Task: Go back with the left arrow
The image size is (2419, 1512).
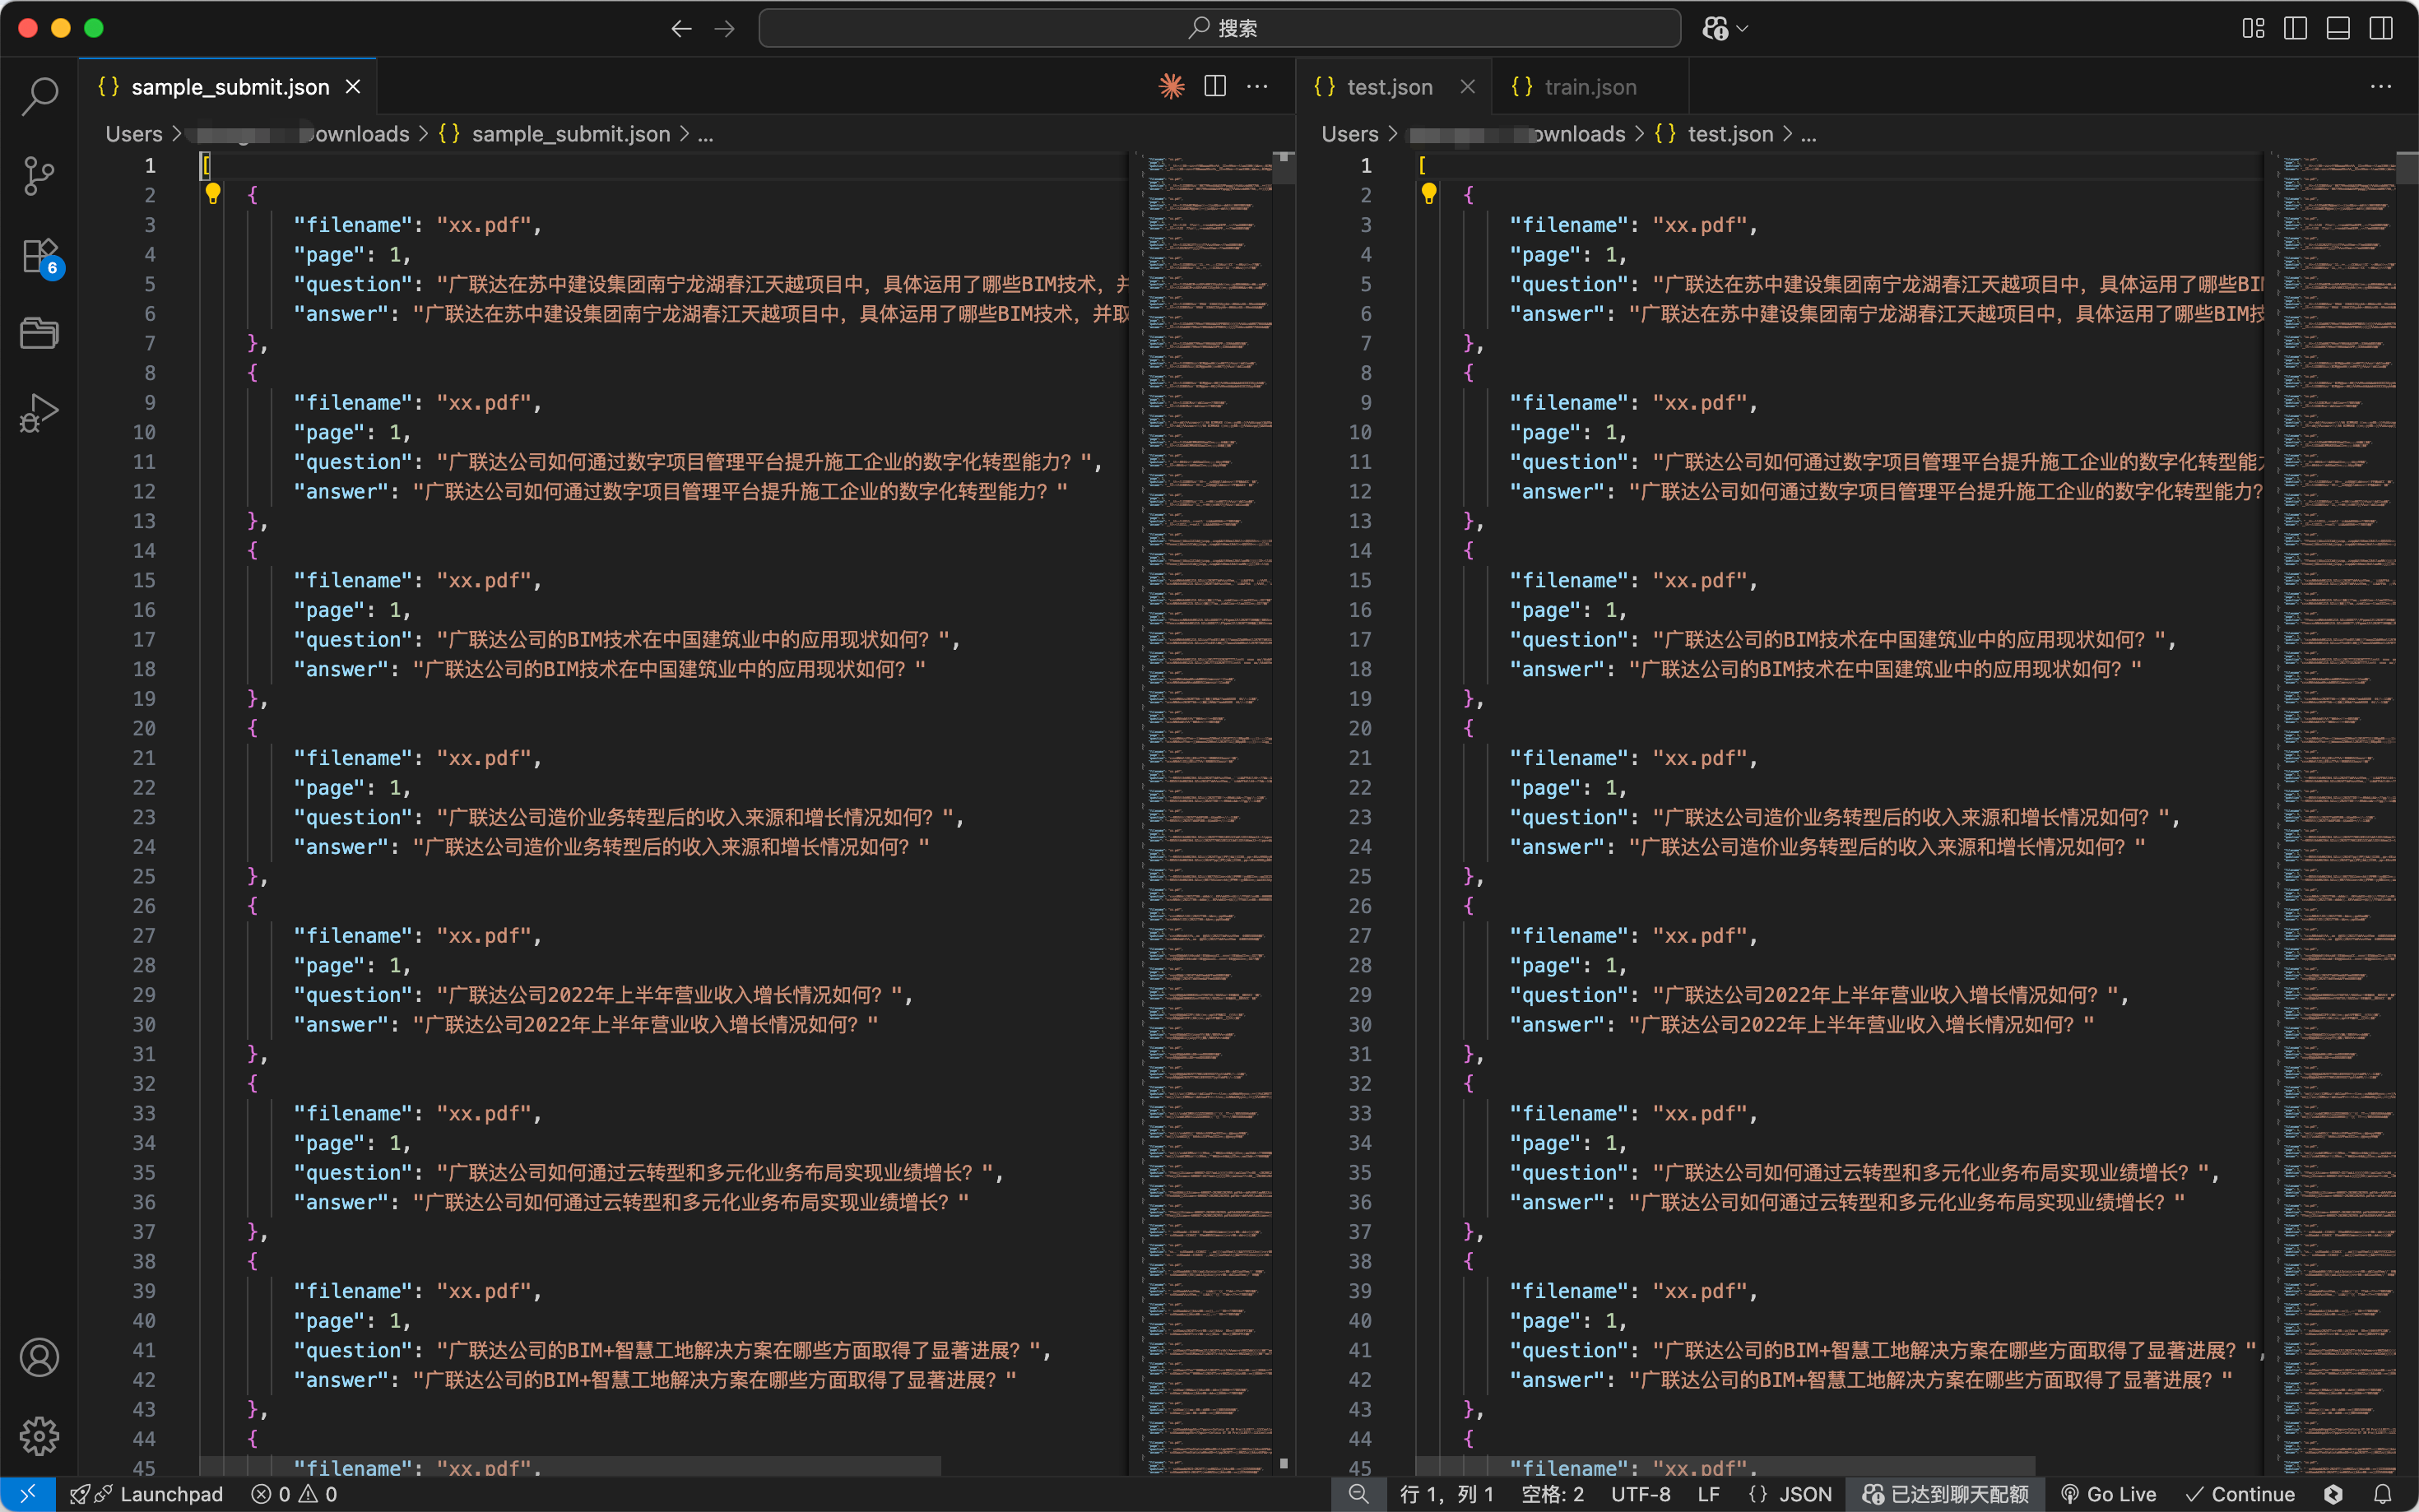Action: (x=681, y=28)
